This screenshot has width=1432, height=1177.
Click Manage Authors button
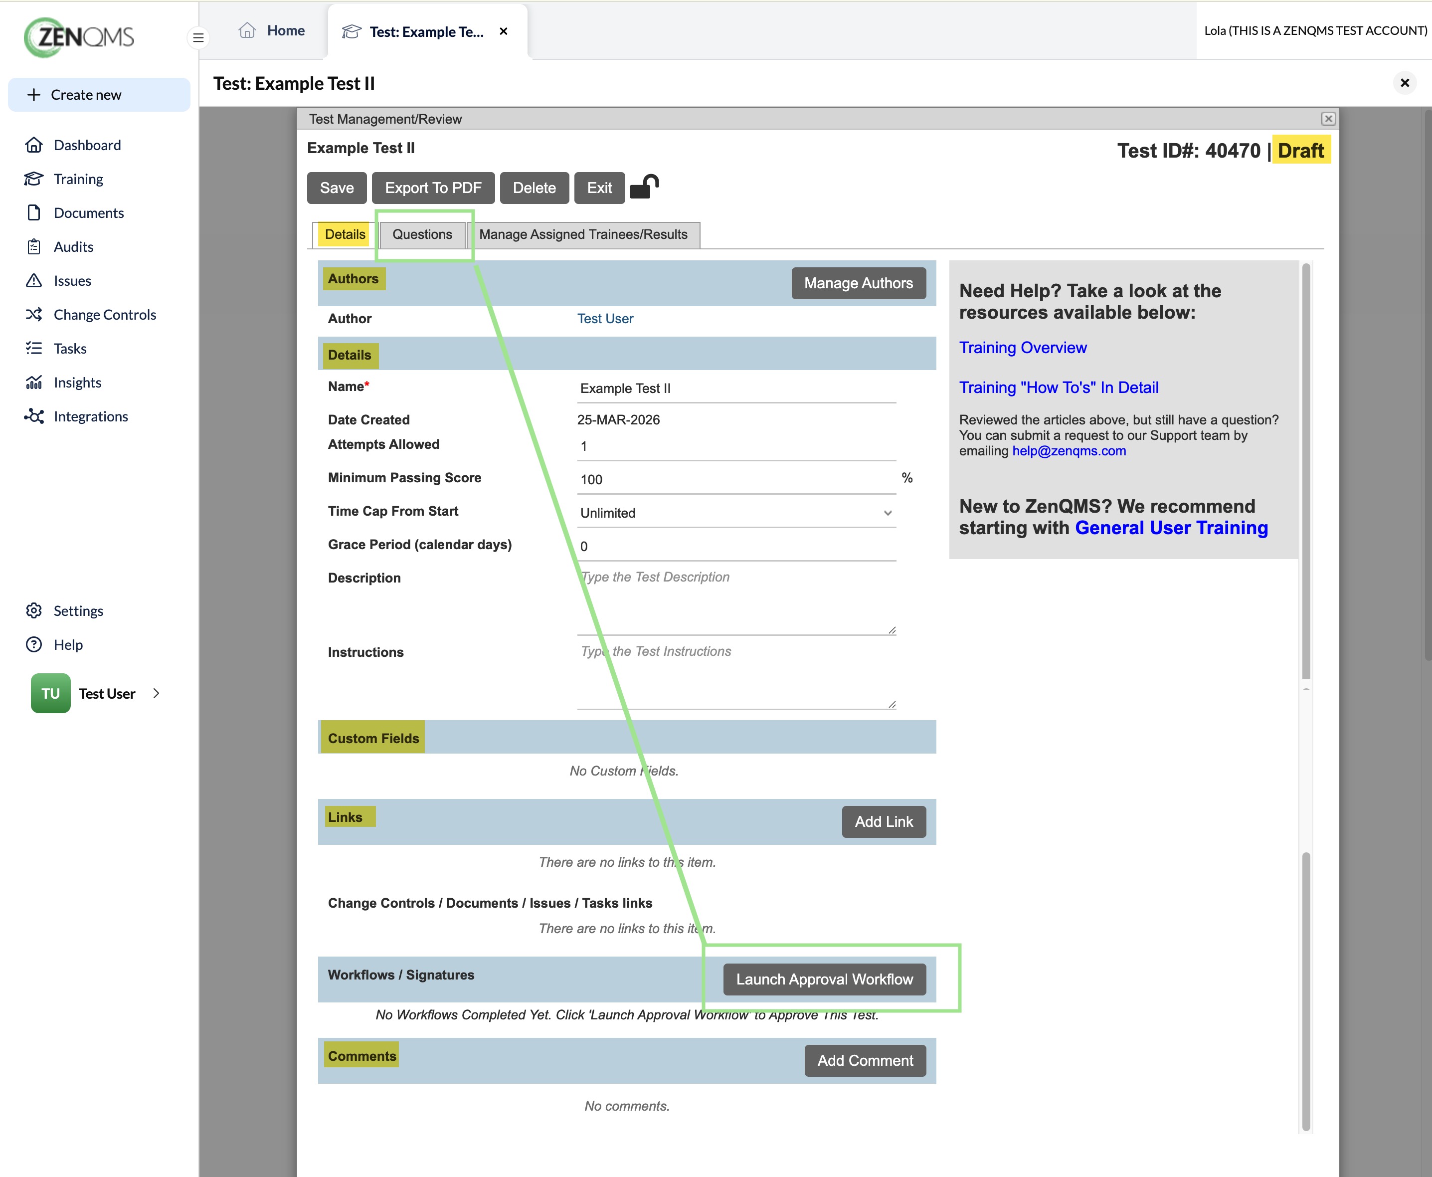859,283
